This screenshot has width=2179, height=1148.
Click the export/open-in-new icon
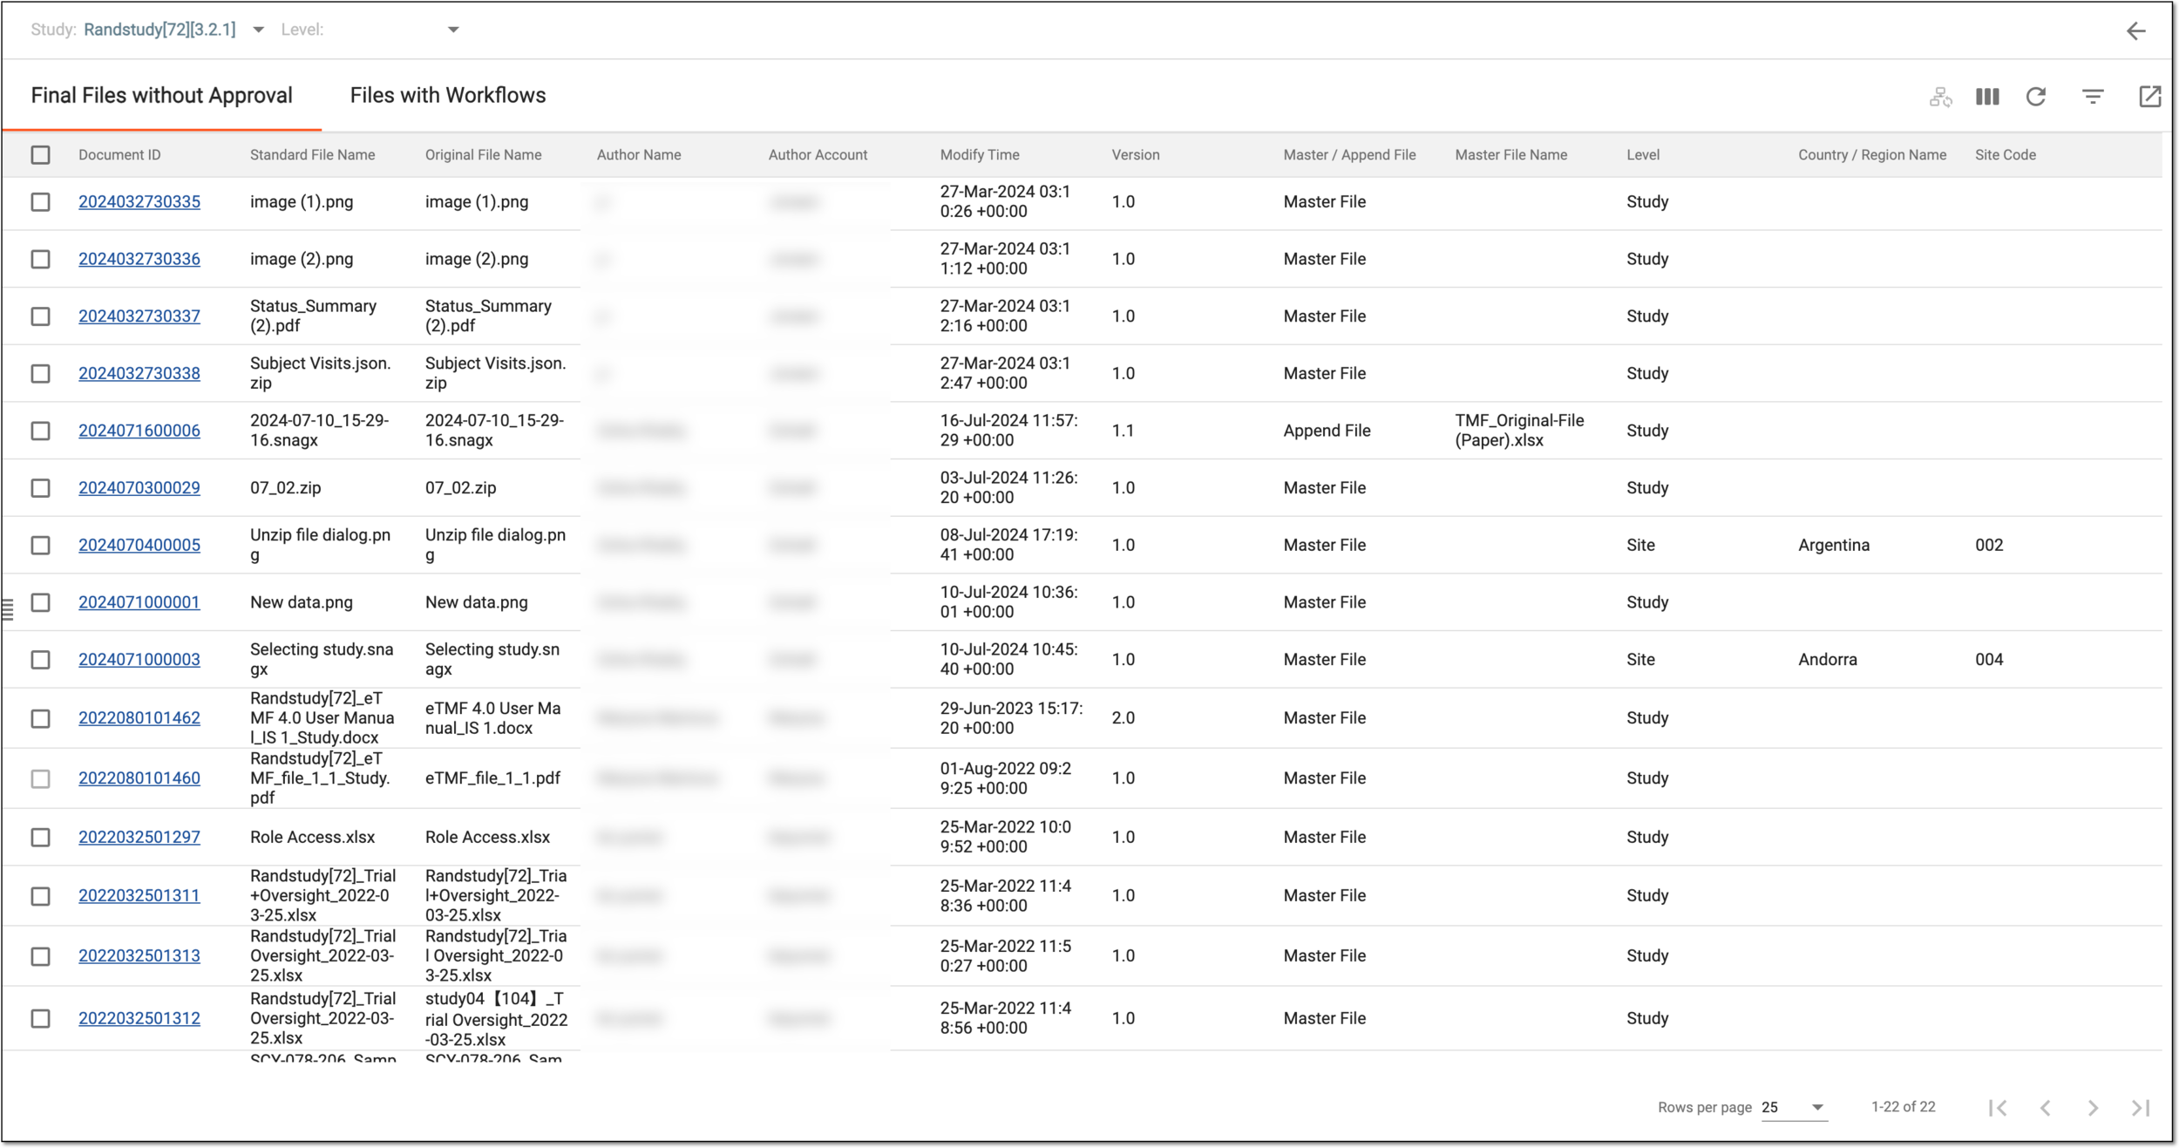click(2149, 97)
